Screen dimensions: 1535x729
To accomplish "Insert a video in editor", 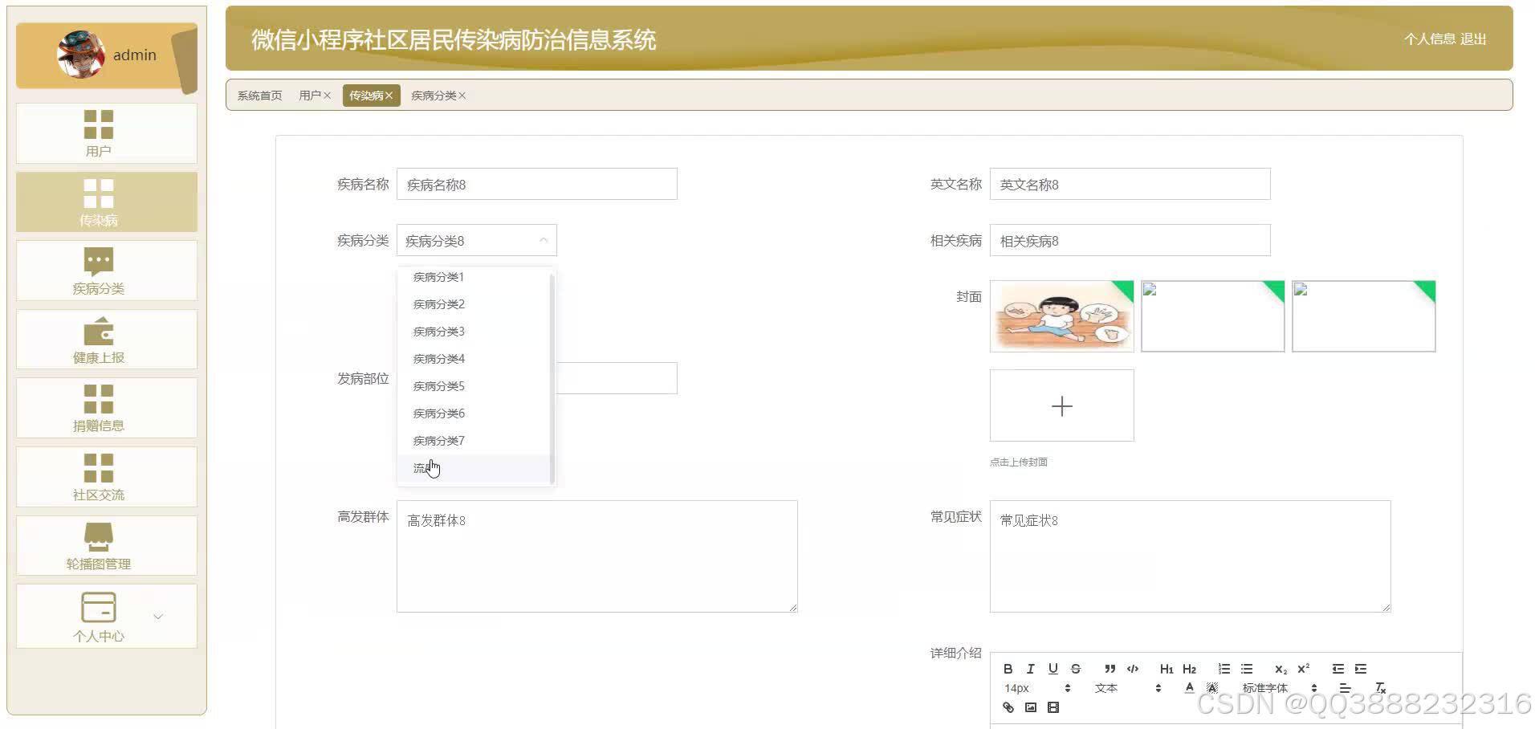I will [x=1053, y=707].
